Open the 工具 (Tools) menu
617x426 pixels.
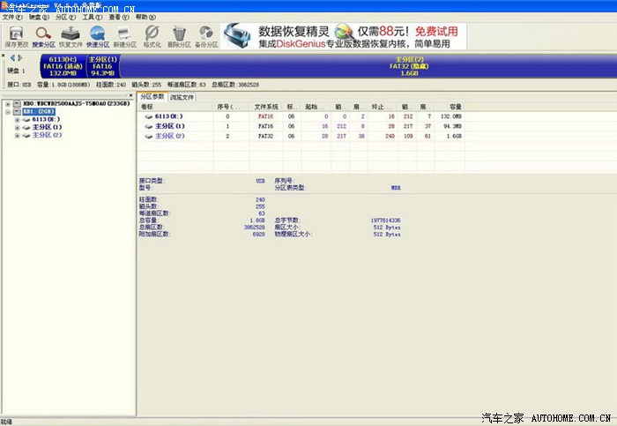[x=90, y=17]
